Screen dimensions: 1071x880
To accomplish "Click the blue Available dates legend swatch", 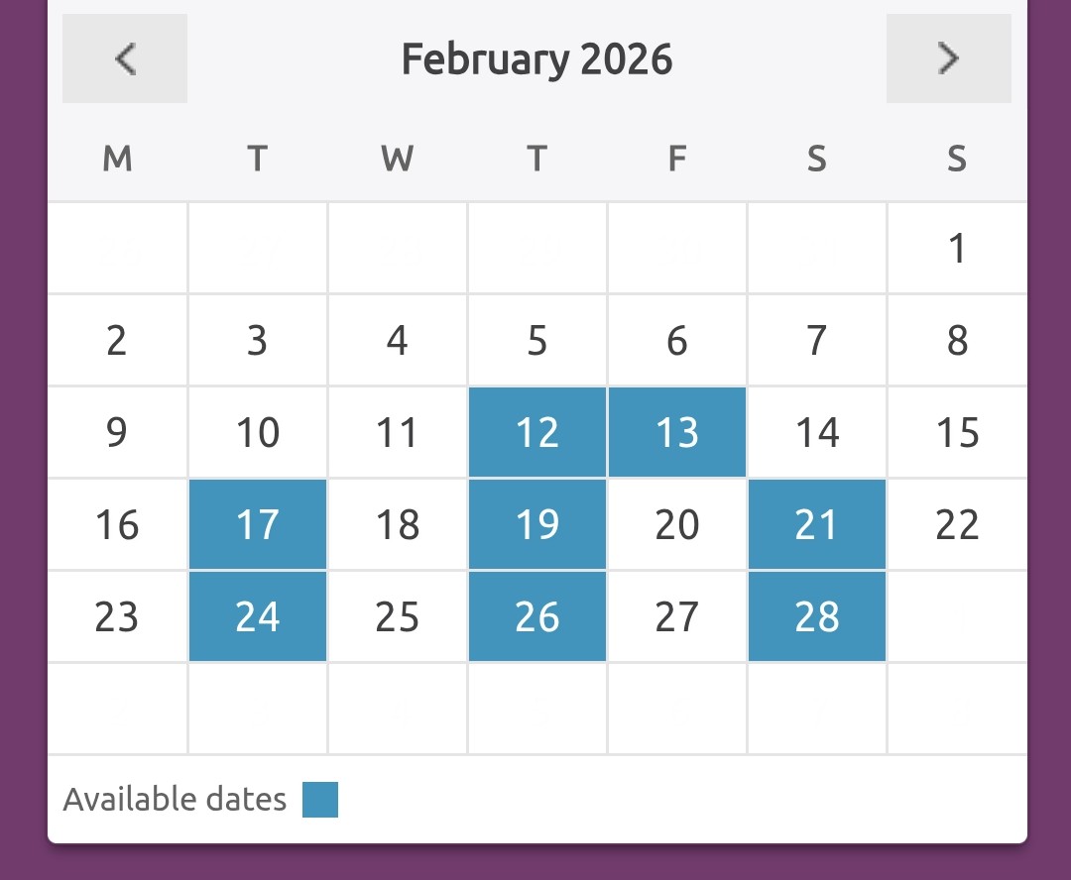I will pyautogui.click(x=320, y=800).
